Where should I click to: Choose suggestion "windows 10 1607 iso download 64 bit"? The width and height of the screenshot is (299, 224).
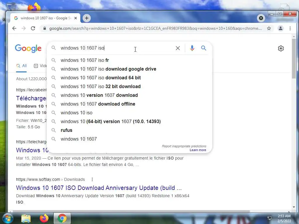(129, 78)
